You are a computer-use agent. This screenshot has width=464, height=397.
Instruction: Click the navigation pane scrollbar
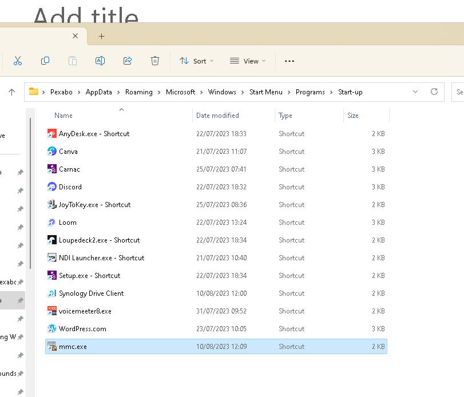[x=30, y=194]
